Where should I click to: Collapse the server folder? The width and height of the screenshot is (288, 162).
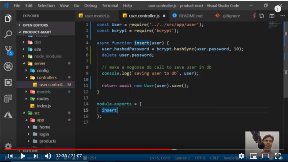pyautogui.click(x=40, y=64)
